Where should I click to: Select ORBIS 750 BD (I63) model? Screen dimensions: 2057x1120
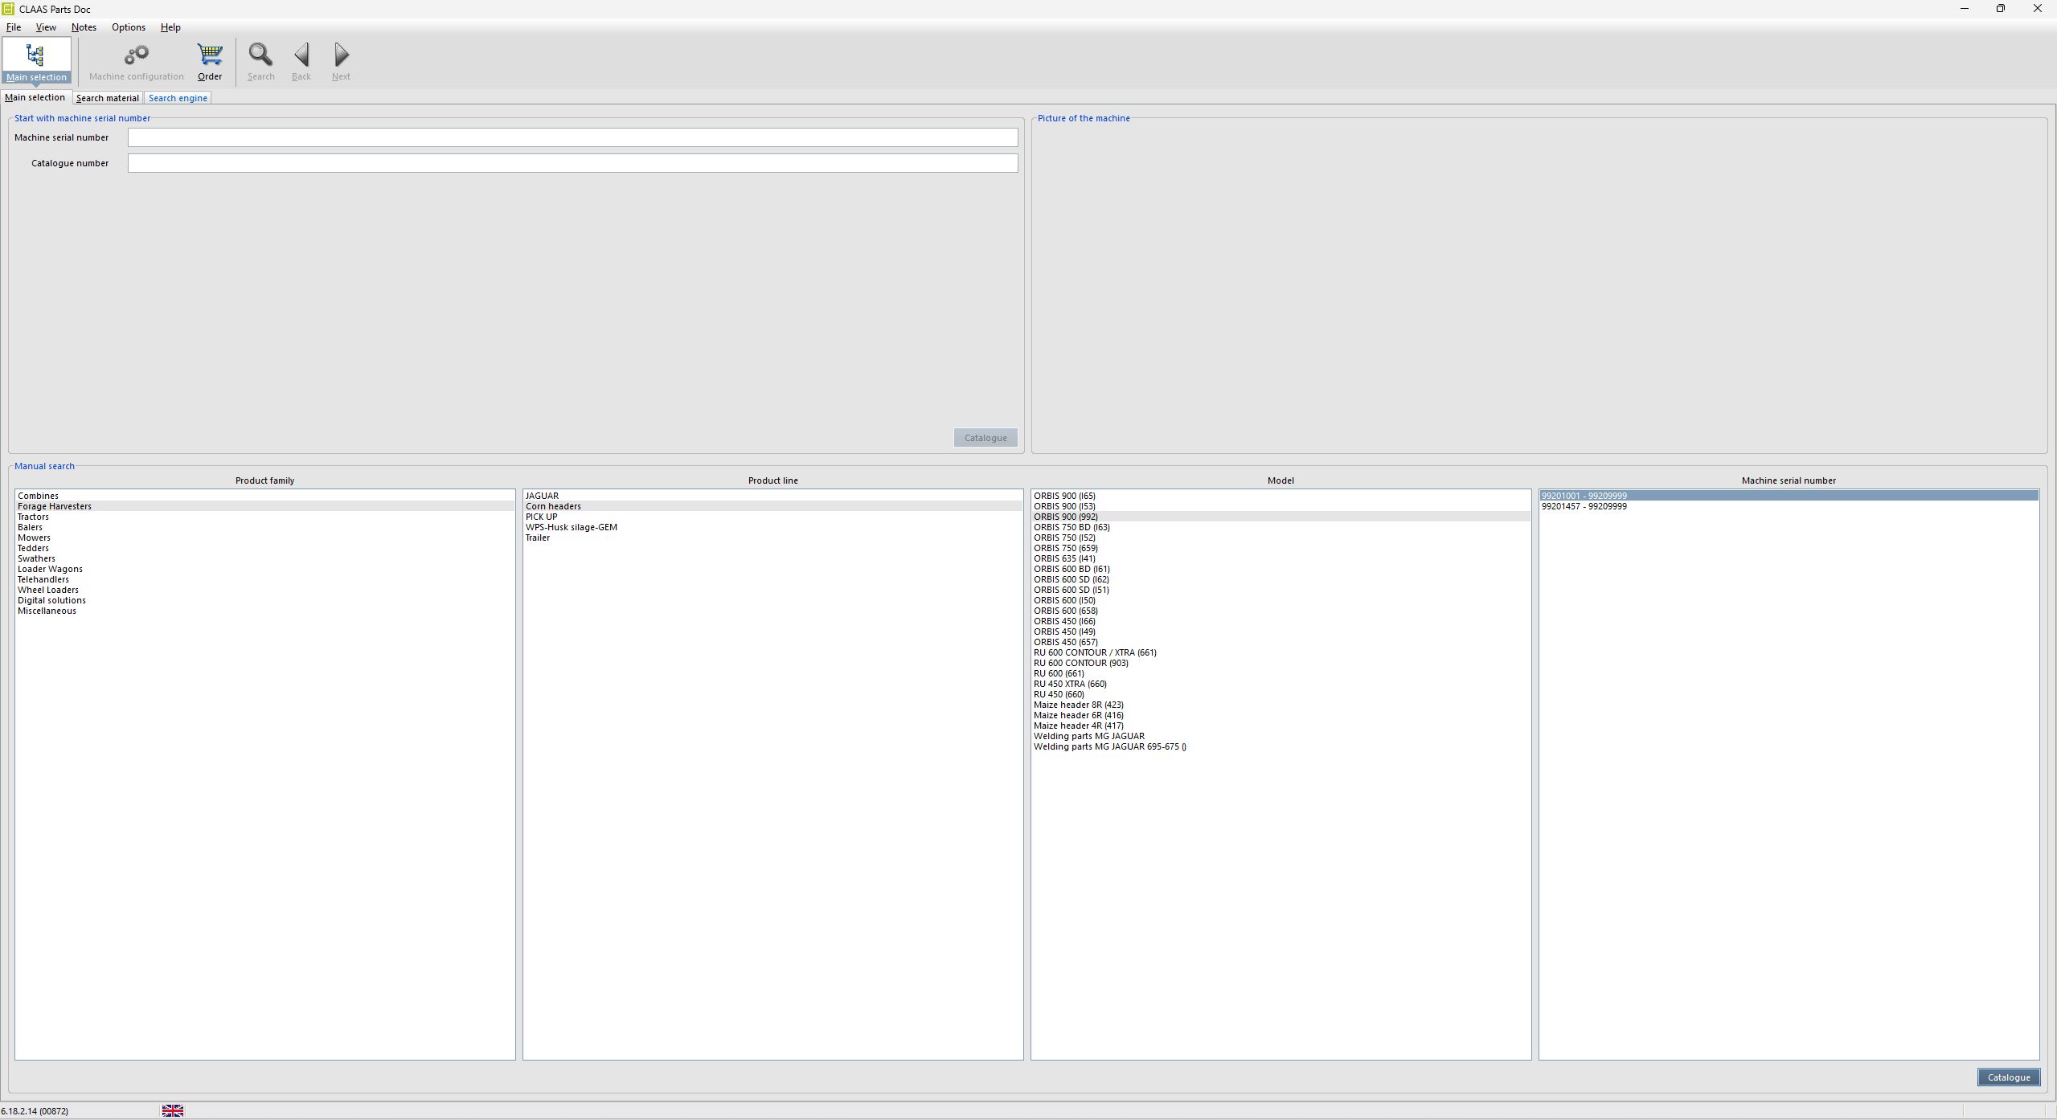pos(1072,527)
